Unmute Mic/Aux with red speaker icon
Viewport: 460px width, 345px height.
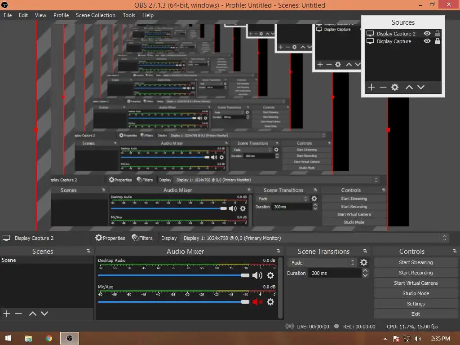click(x=257, y=302)
